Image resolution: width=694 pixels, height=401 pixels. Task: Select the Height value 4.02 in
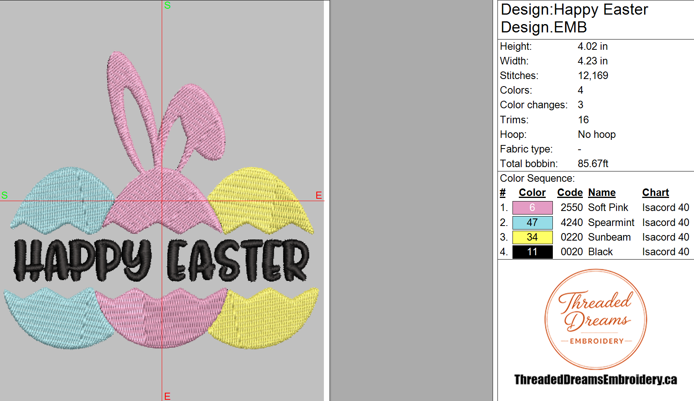592,46
